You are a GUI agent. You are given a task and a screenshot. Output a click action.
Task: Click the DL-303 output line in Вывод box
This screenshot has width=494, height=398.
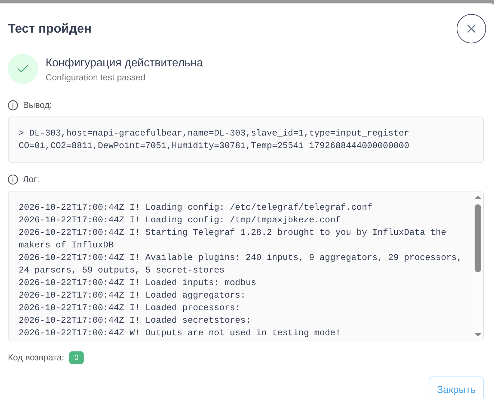click(x=214, y=133)
